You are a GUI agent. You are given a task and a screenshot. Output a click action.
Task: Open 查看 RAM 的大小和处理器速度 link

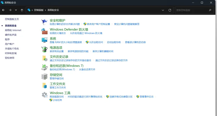click(66, 42)
